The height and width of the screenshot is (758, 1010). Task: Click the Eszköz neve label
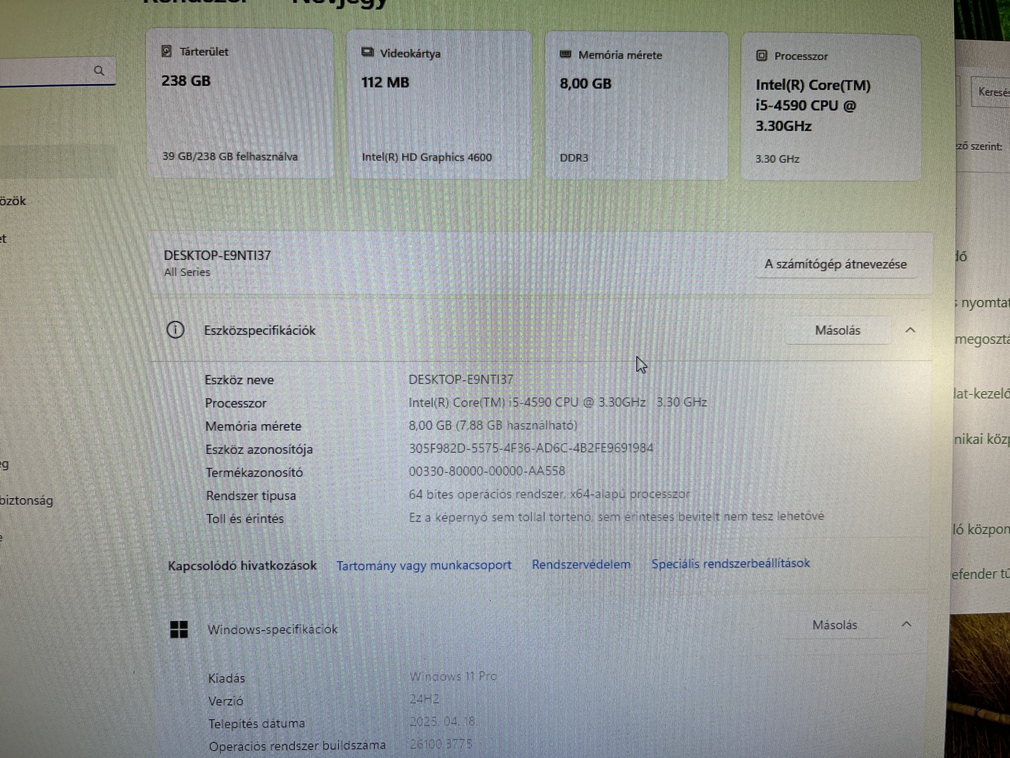[x=239, y=380]
